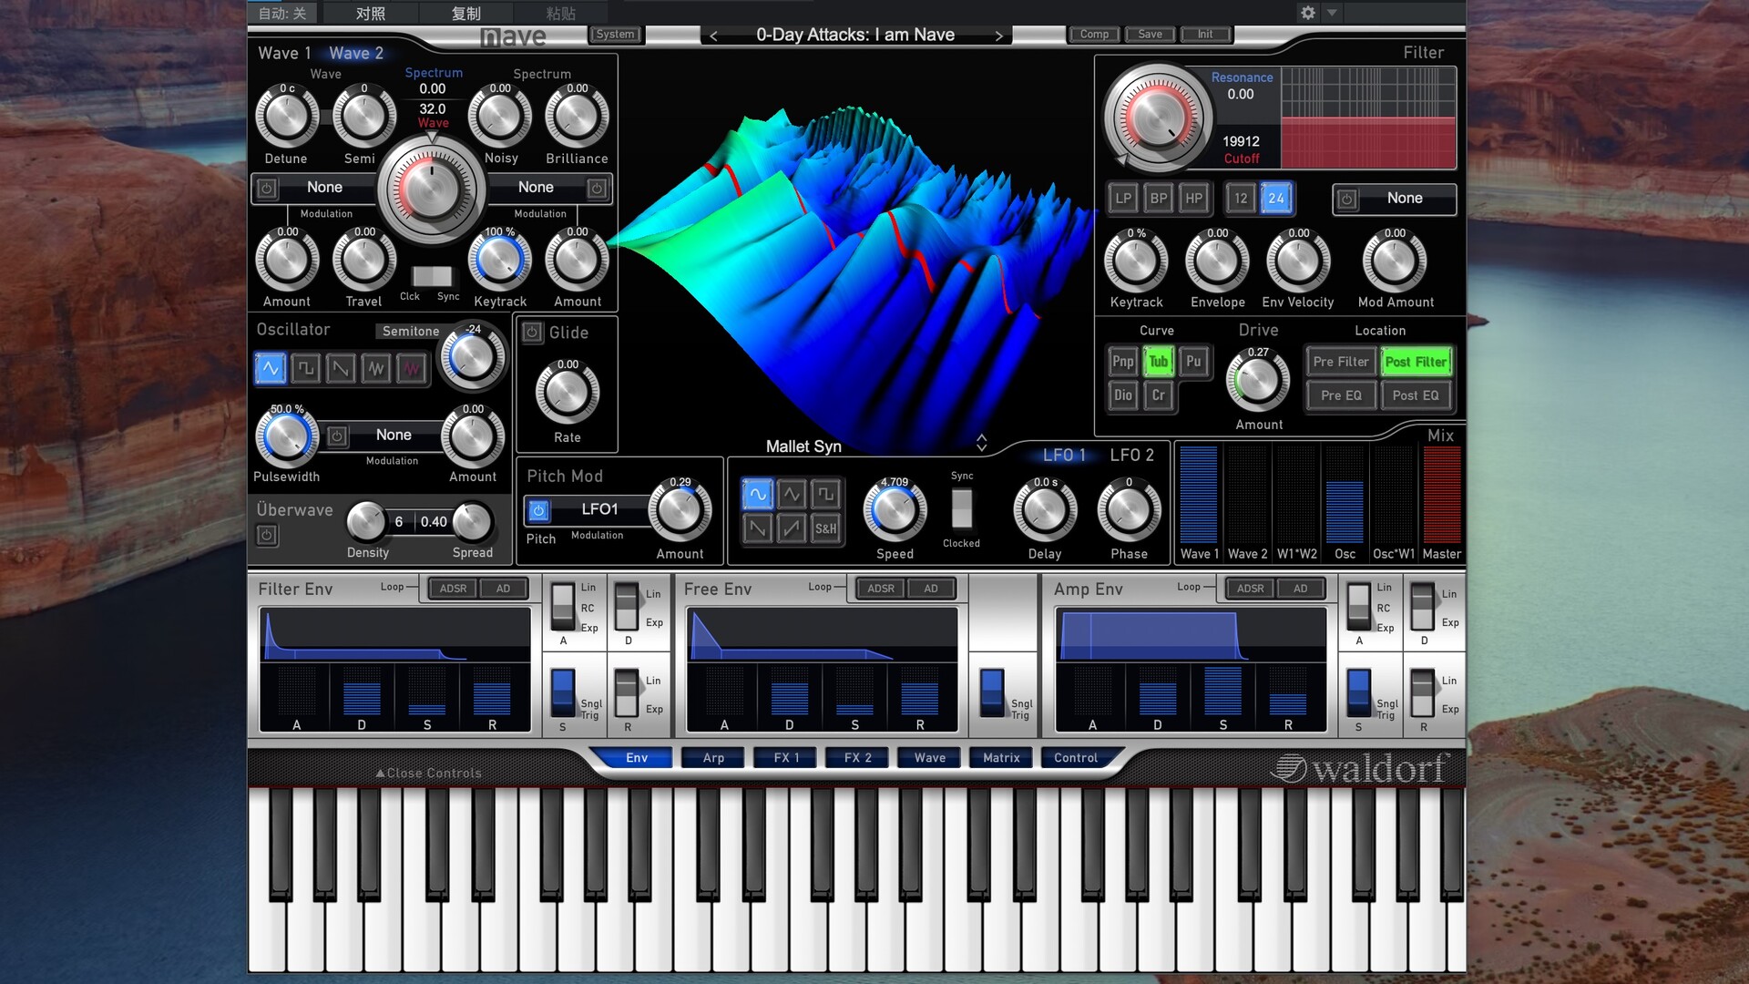Screen dimensions: 1749x984
Task: Toggle Amp Env Sngl Trig switch
Action: tap(1358, 692)
